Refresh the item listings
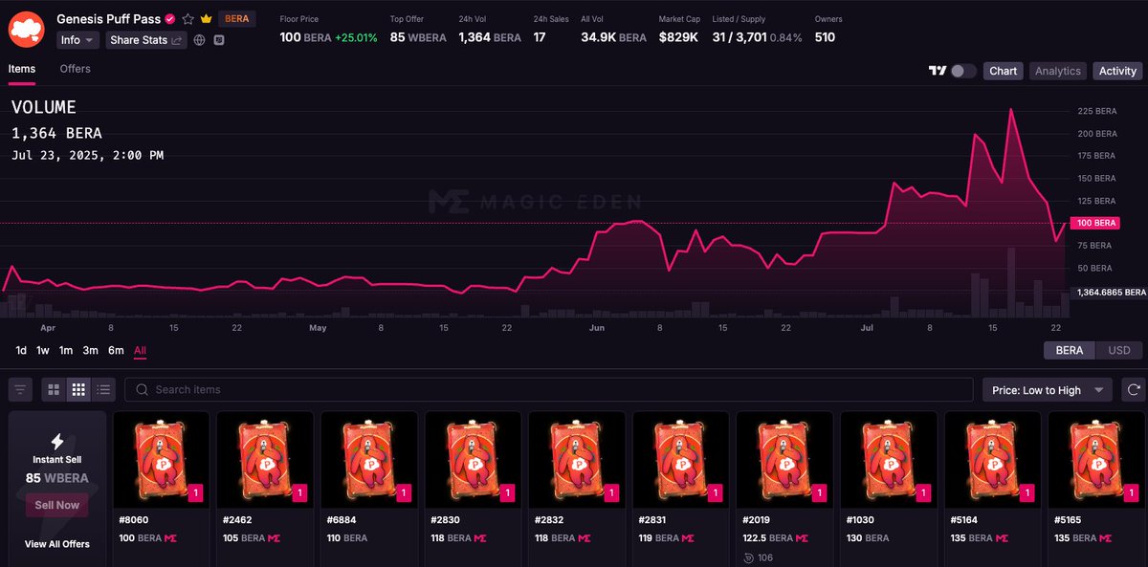1148x567 pixels. tap(1134, 389)
